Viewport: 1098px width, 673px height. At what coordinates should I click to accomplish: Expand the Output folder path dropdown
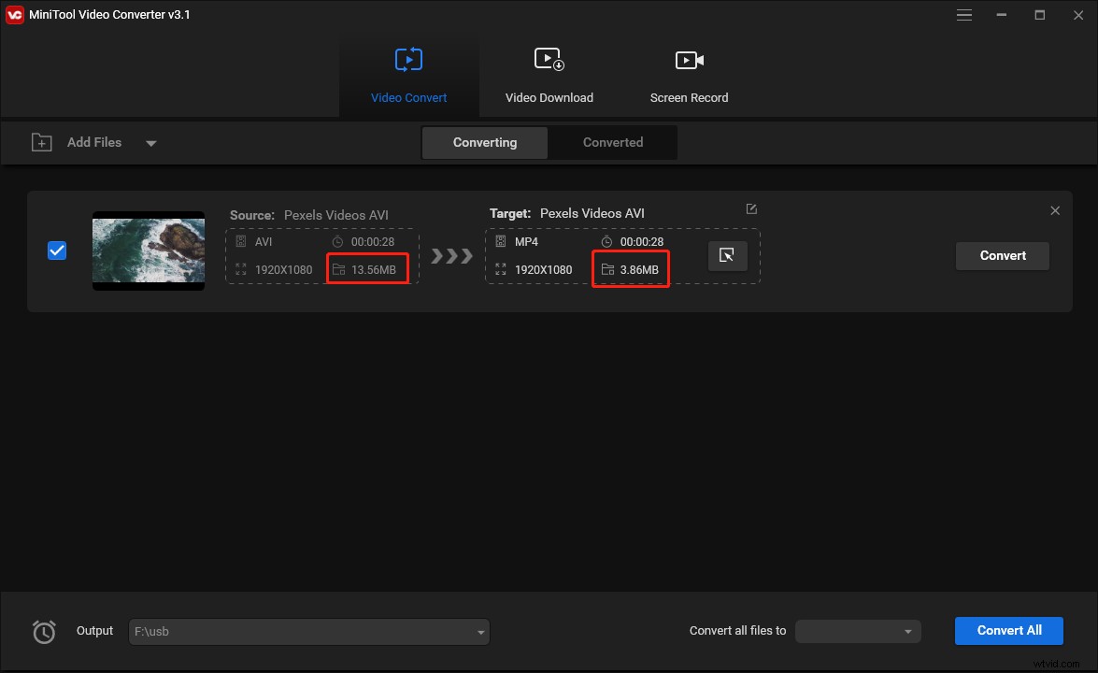coord(478,631)
